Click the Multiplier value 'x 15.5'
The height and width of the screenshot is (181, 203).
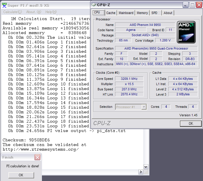point(129,84)
